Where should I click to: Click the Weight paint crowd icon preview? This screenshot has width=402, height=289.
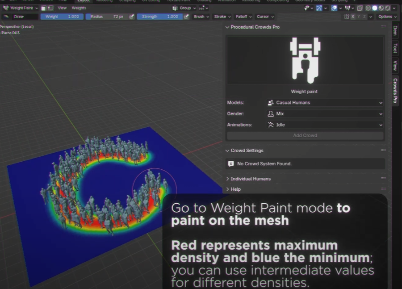pos(304,60)
